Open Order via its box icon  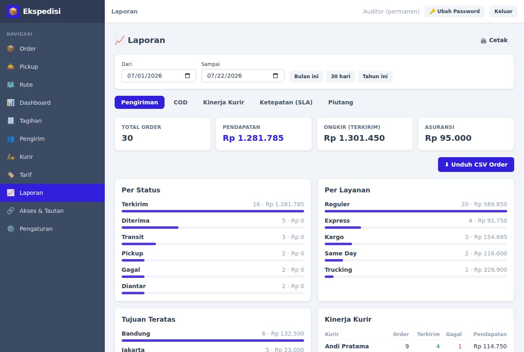tap(11, 49)
